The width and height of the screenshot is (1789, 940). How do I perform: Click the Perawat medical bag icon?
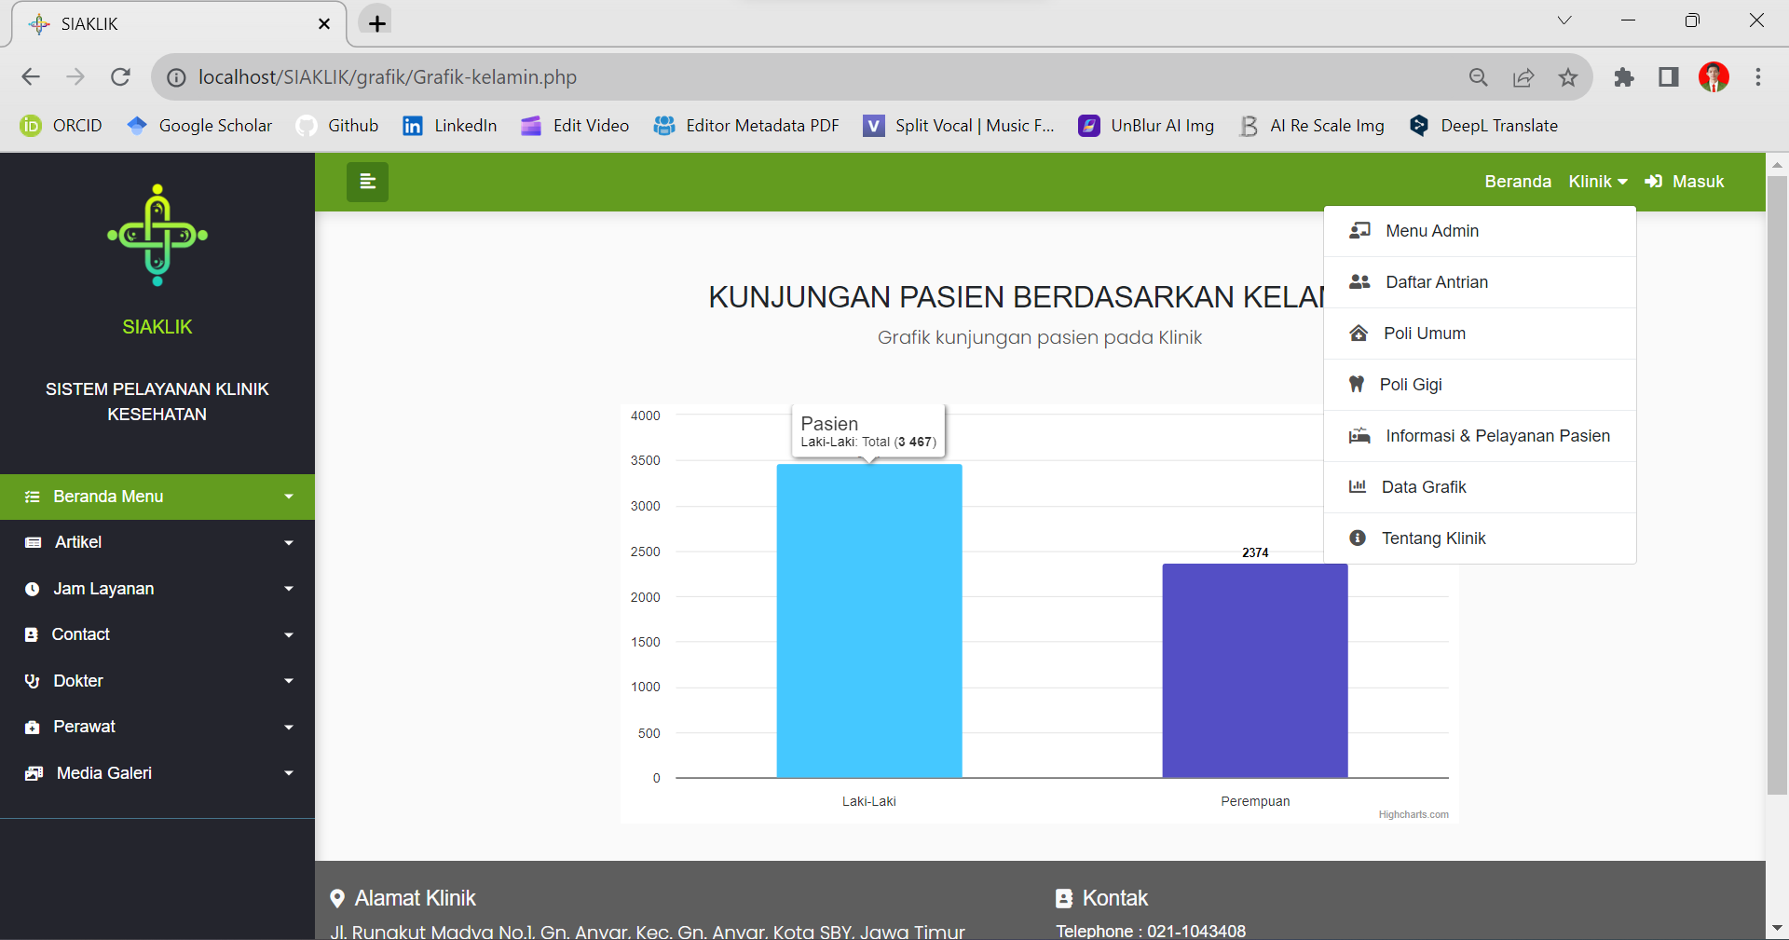tap(32, 727)
